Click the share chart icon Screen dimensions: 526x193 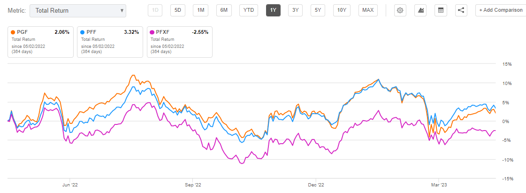pyautogui.click(x=461, y=10)
